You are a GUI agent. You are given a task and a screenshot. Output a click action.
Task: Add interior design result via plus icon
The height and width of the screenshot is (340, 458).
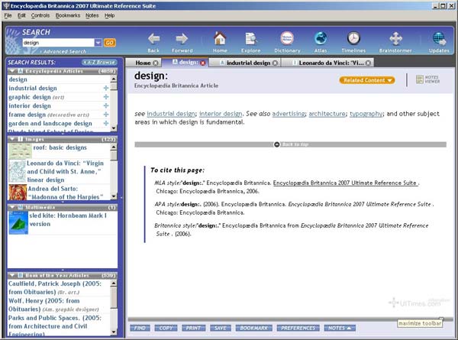[106, 105]
